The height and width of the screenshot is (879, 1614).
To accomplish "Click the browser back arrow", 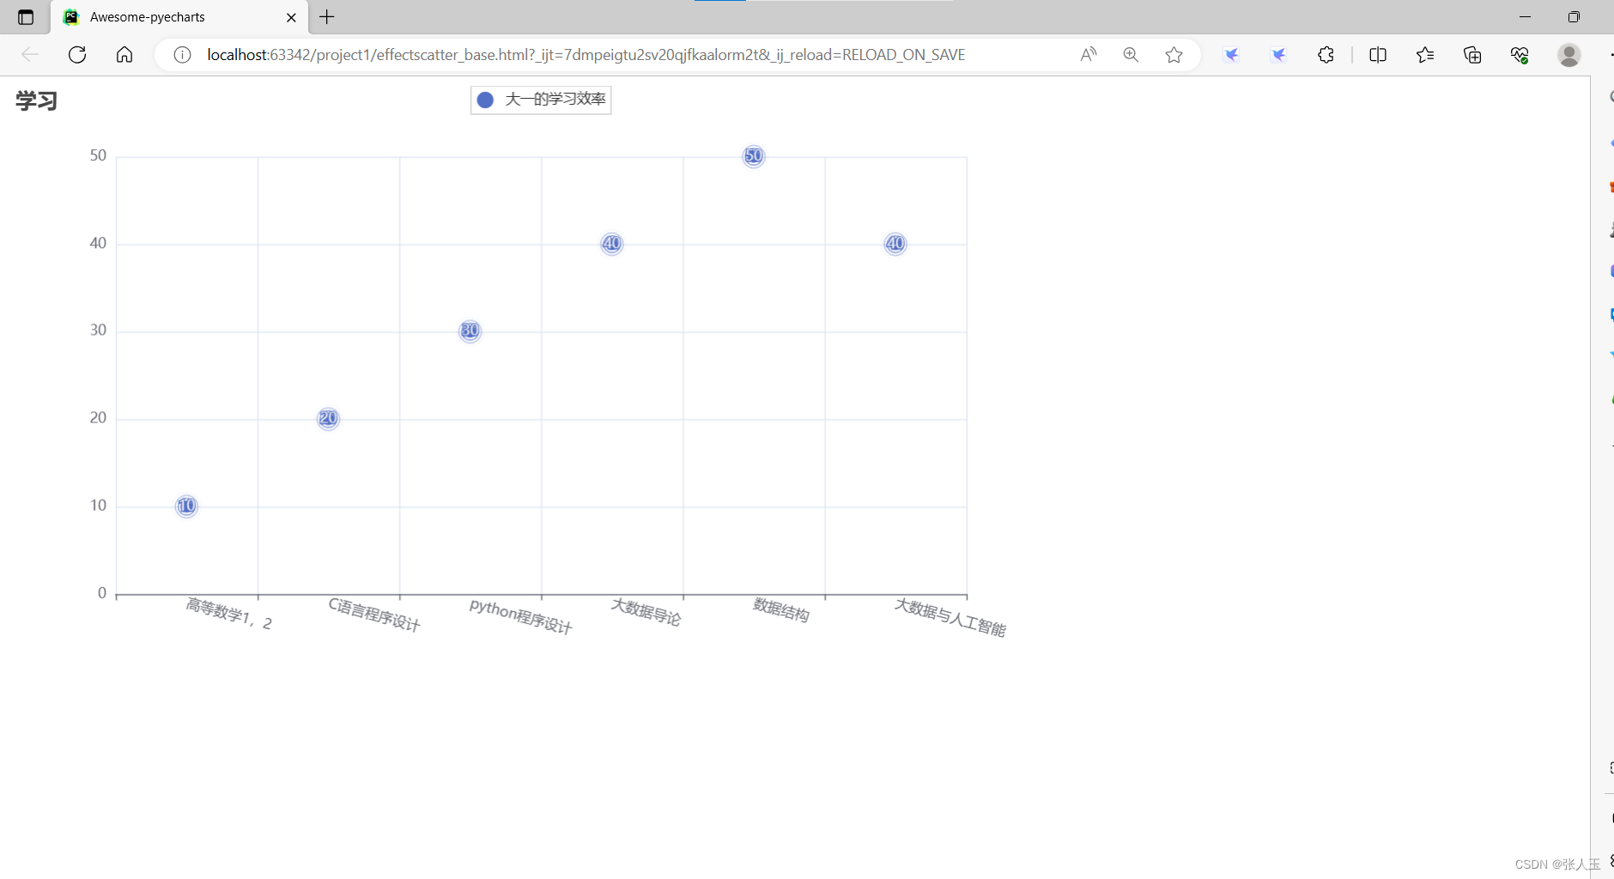I will point(30,55).
